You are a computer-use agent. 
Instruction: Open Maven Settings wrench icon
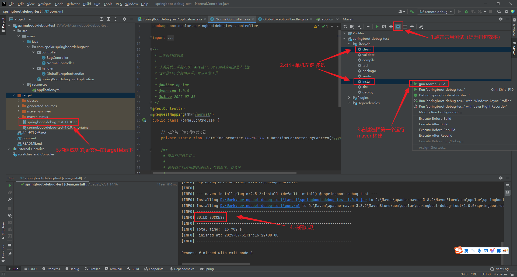421,27
